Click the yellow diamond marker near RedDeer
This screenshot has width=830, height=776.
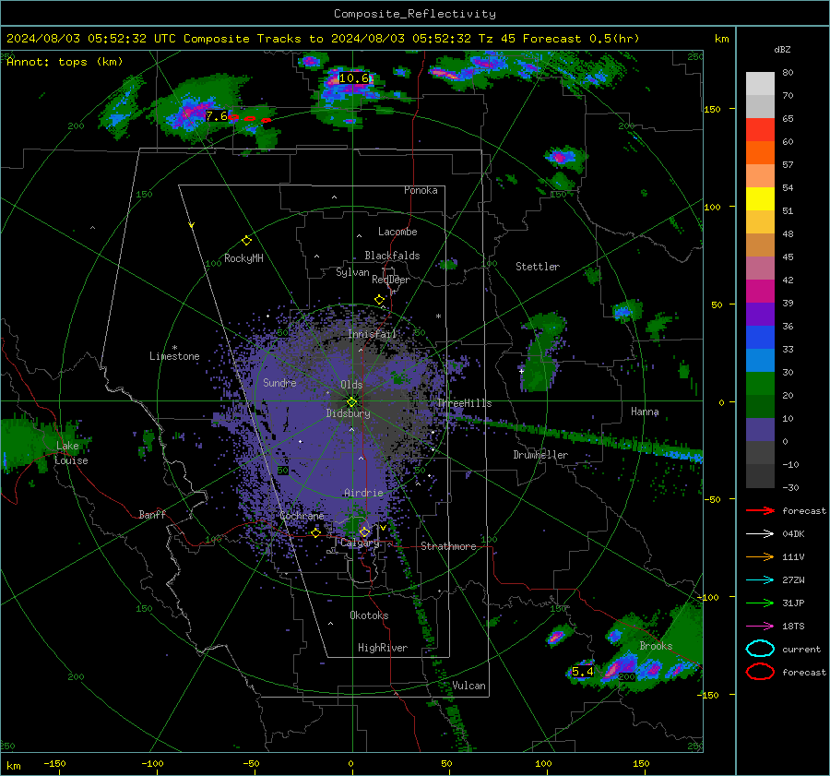(379, 300)
